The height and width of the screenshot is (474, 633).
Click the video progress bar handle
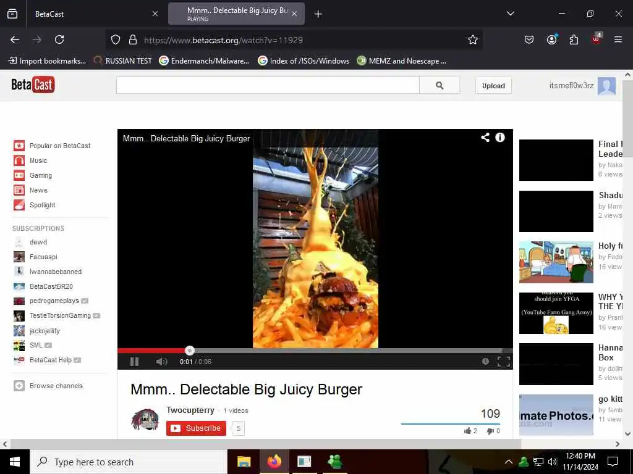click(190, 351)
